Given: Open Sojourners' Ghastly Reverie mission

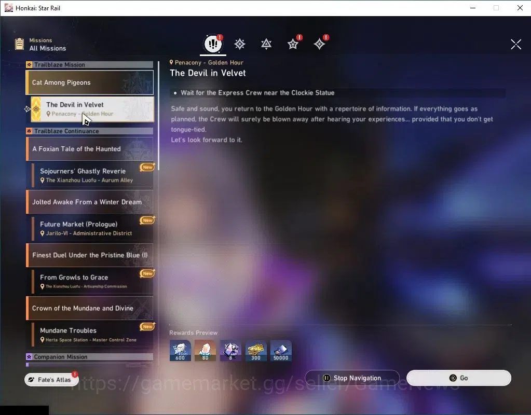Looking at the screenshot, I should click(92, 175).
